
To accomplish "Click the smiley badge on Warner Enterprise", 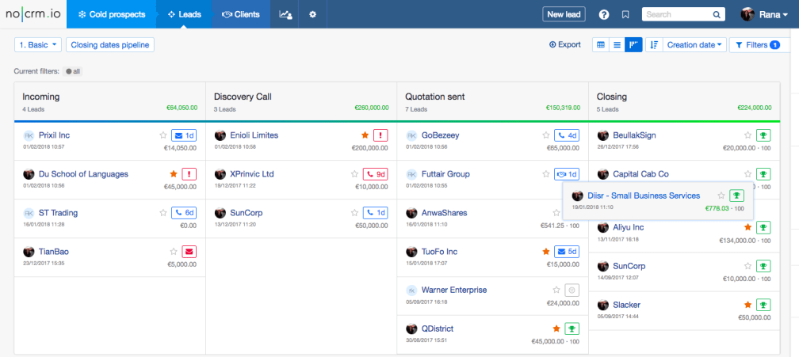I will point(572,290).
